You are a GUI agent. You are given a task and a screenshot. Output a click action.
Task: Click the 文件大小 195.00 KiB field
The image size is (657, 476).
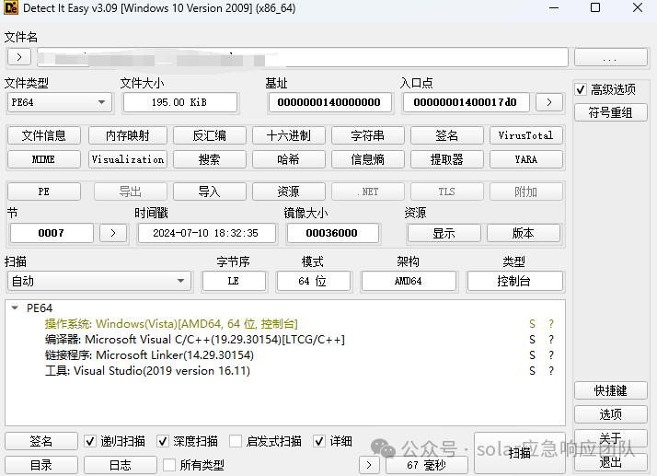tap(180, 102)
